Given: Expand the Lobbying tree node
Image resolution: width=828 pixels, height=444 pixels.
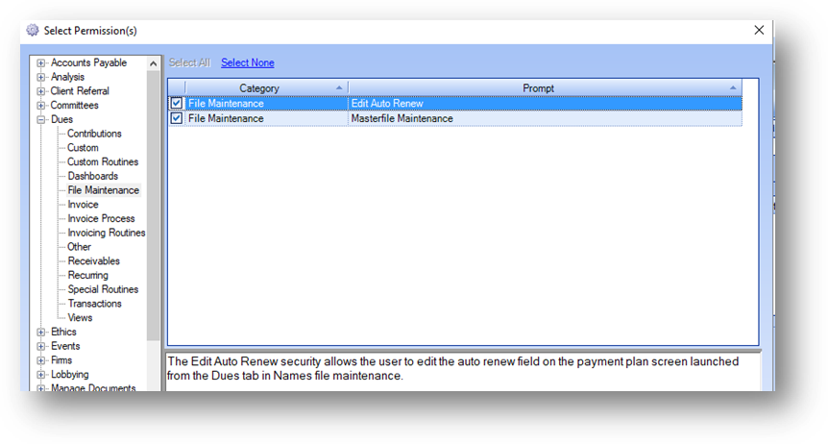Looking at the screenshot, I should [41, 375].
